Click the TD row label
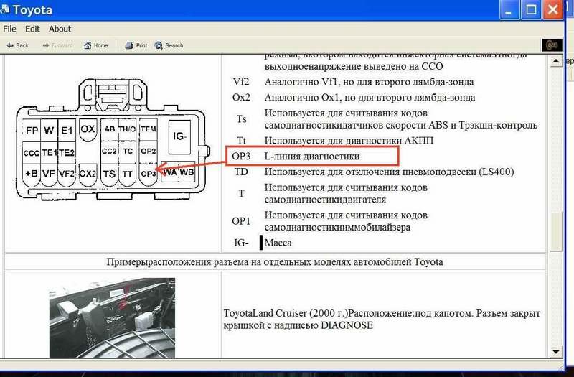The height and width of the screenshot is (377, 574). (241, 172)
